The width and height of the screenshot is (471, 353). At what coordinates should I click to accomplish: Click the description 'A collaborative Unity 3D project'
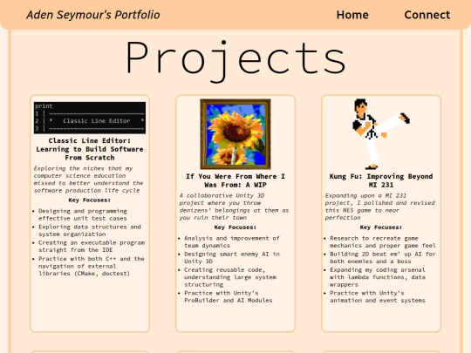pyautogui.click(x=234, y=207)
